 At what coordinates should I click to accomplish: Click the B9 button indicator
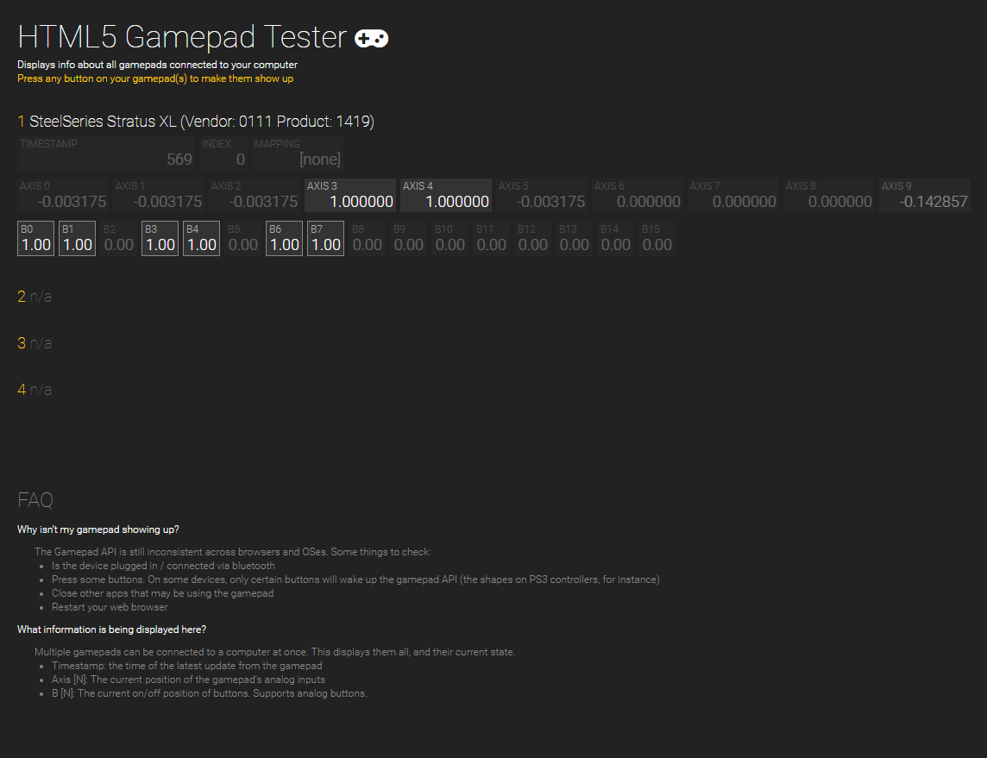pos(409,238)
